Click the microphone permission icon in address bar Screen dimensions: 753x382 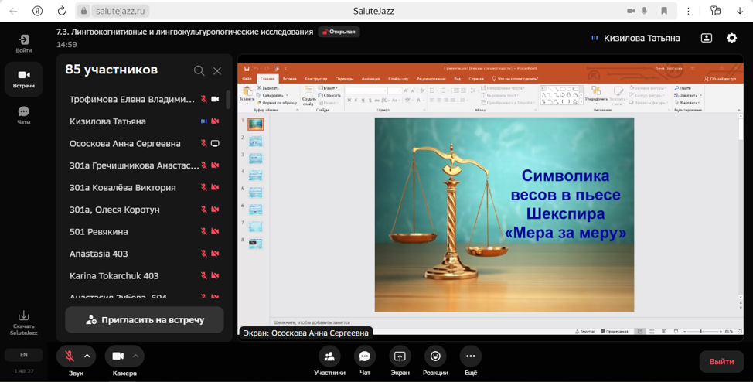tap(645, 11)
